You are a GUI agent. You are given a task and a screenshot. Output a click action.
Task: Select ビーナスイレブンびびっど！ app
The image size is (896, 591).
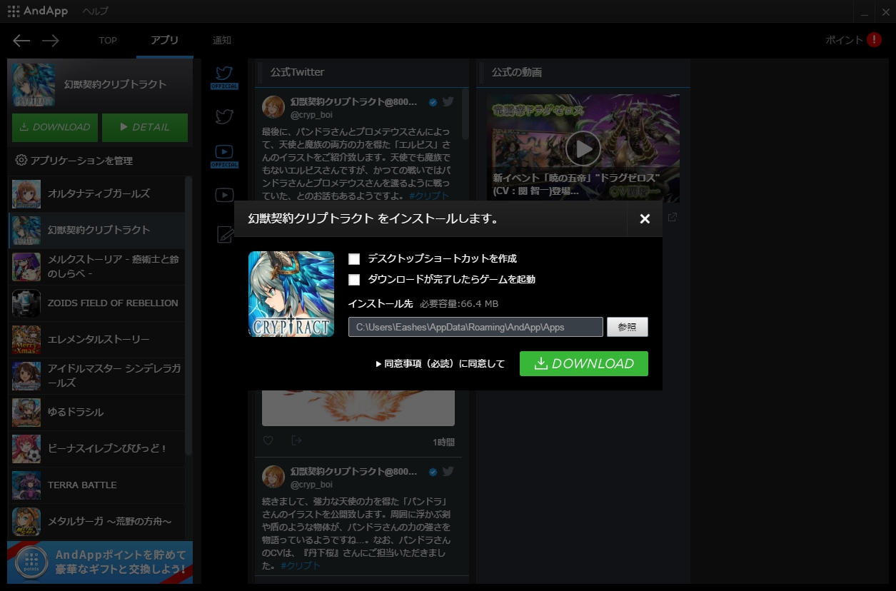point(96,448)
